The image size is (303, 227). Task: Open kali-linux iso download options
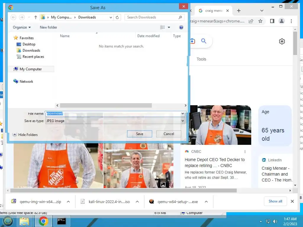point(137,202)
